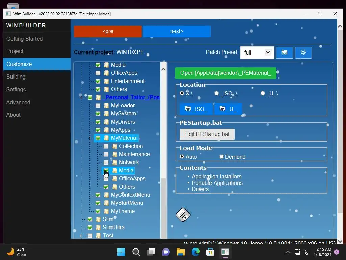Collapse the _Personal-Tailor_ tree node
346x260 pixels.
coord(81,97)
